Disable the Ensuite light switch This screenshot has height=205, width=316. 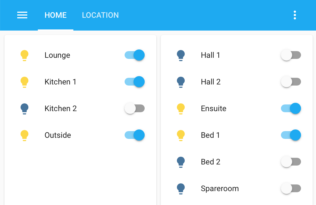(291, 108)
